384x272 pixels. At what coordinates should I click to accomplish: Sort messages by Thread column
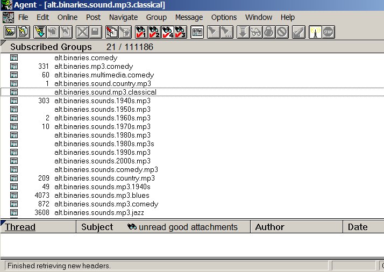point(20,227)
